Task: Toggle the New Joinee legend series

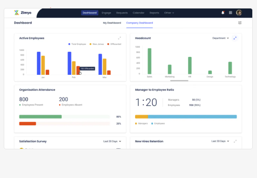Action: (97, 44)
